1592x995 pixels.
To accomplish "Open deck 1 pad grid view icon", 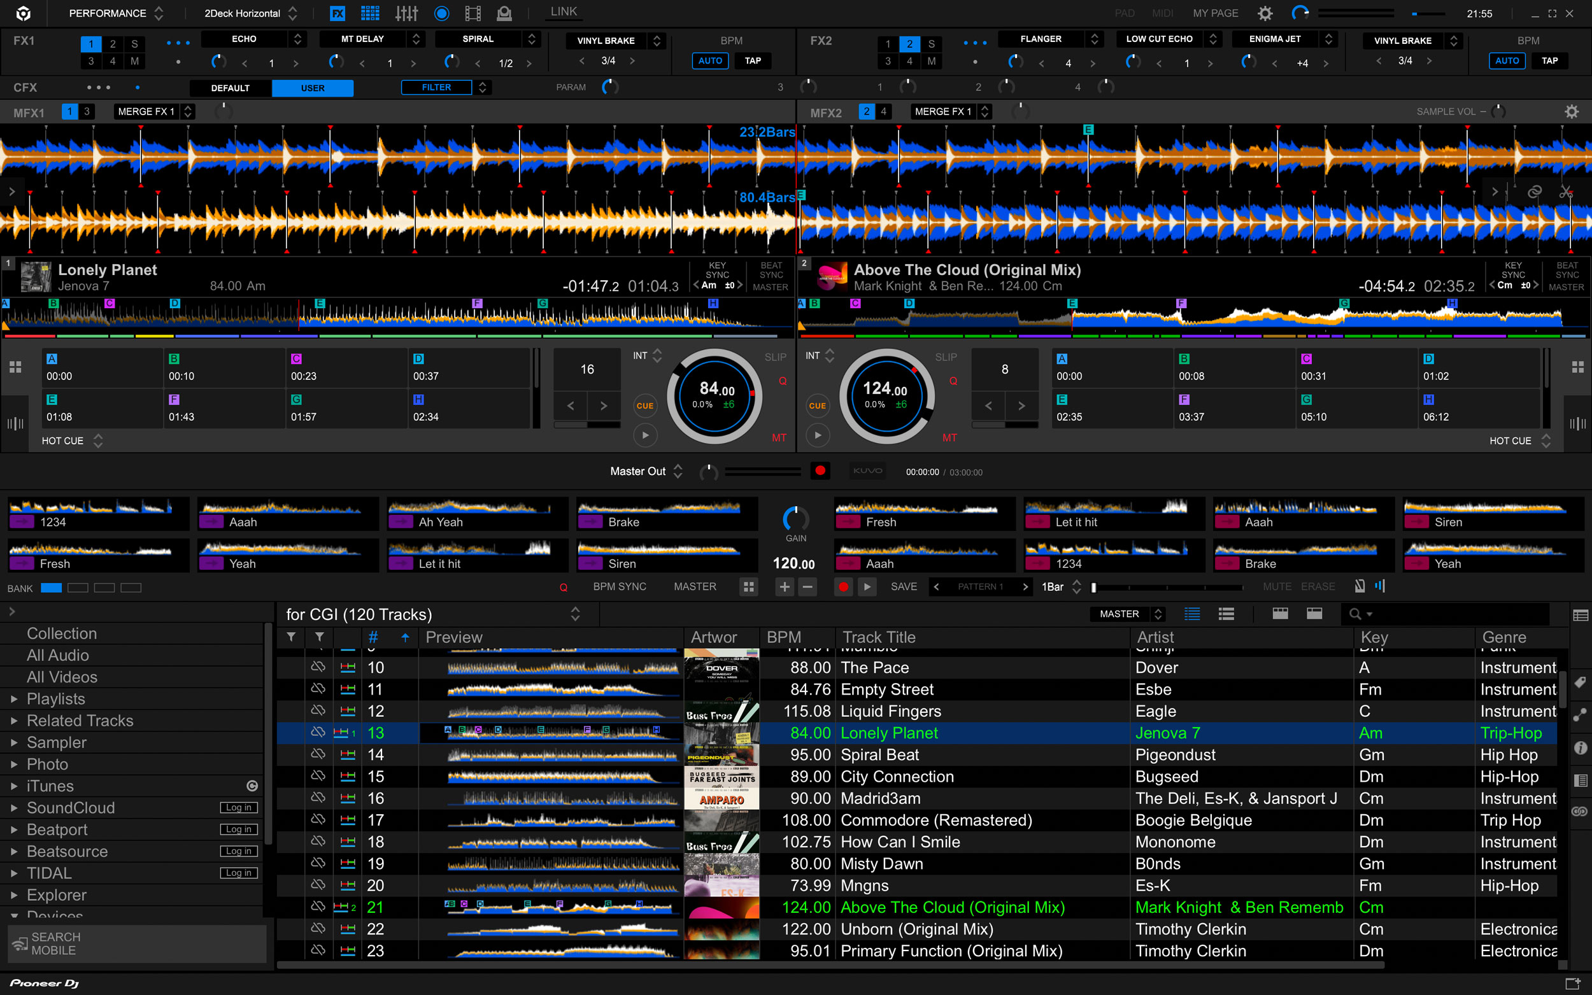I will click(15, 367).
